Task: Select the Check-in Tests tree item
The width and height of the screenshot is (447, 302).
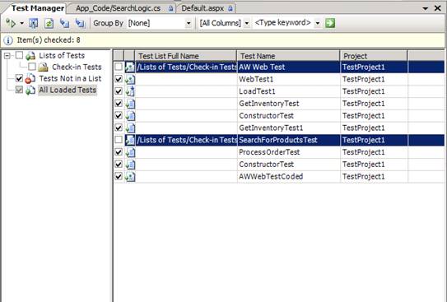Action: click(77, 67)
